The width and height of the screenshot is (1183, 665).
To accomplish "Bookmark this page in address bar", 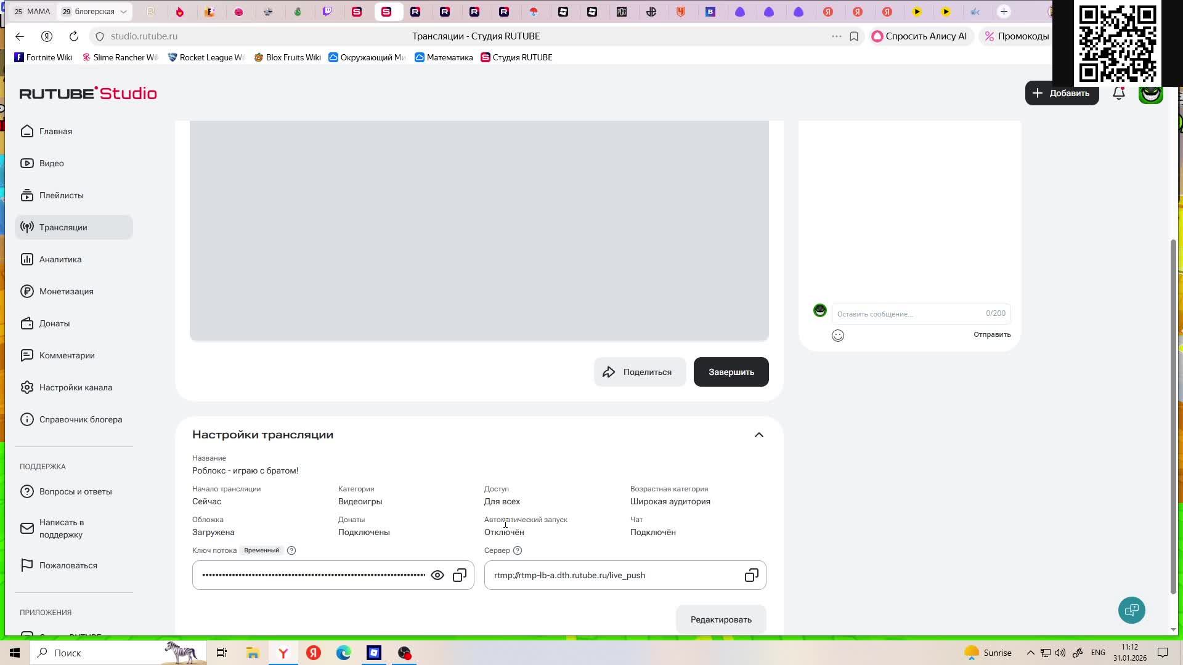I will pos(854,36).
